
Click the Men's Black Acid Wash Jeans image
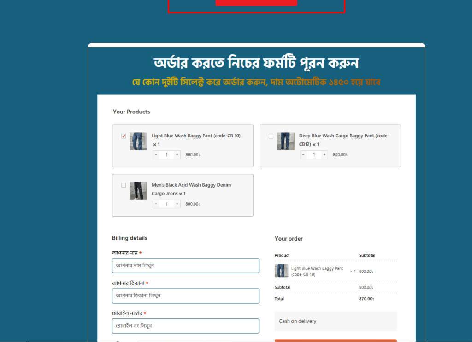[138, 190]
